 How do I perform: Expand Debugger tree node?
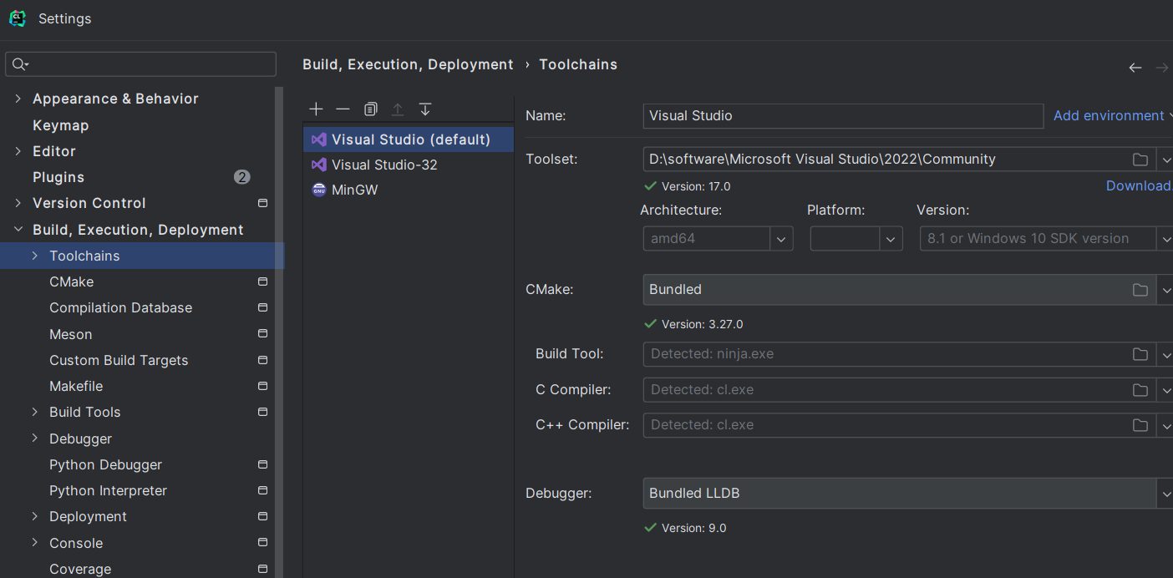coord(35,439)
